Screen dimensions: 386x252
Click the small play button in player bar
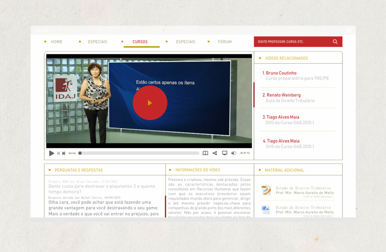coord(51,153)
